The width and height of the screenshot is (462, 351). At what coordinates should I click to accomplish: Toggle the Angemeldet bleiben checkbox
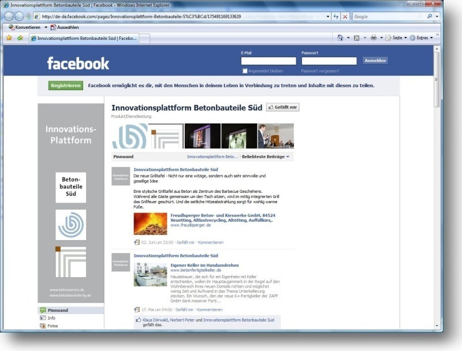tap(245, 70)
